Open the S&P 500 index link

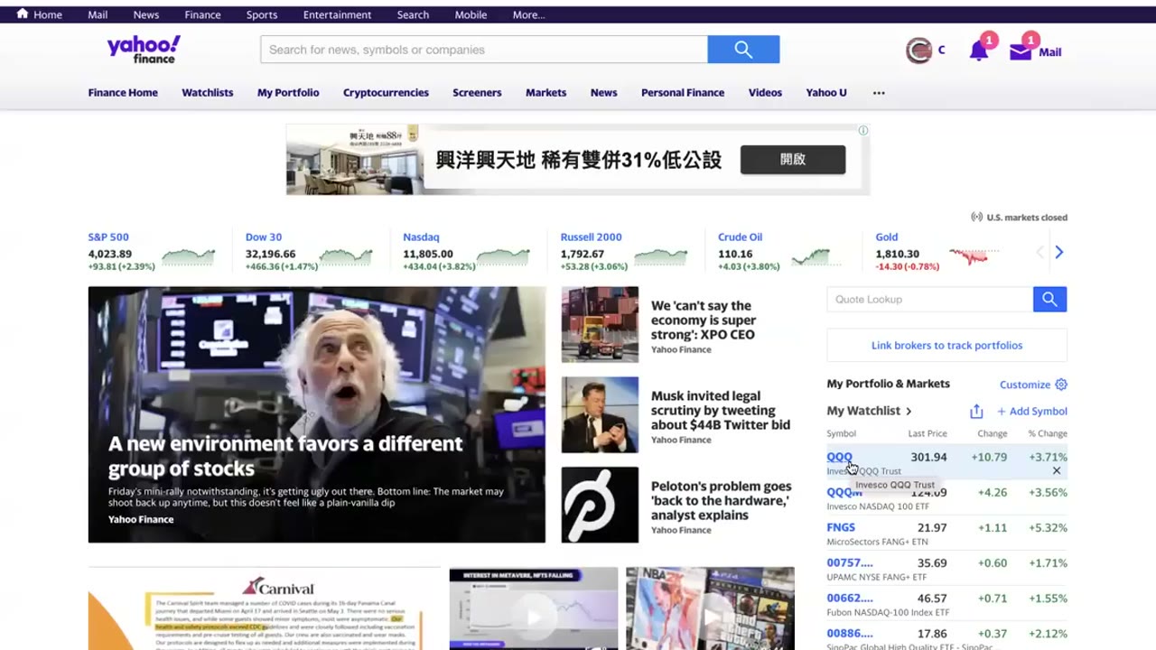pos(108,237)
